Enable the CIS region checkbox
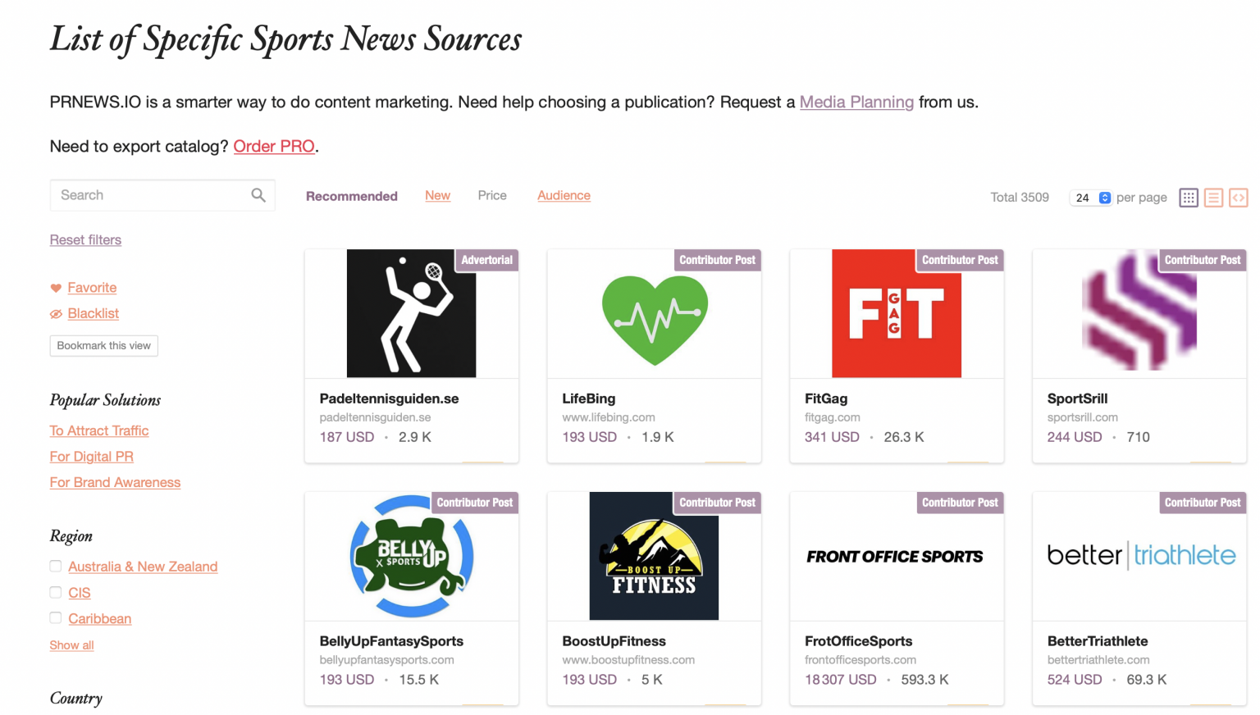The height and width of the screenshot is (715, 1260). pos(55,592)
